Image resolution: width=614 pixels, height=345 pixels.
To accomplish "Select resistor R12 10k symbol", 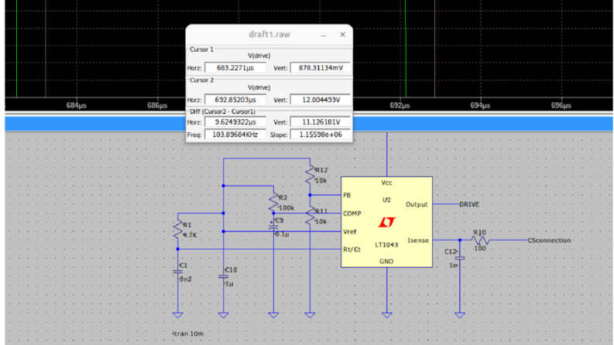I will pyautogui.click(x=310, y=175).
